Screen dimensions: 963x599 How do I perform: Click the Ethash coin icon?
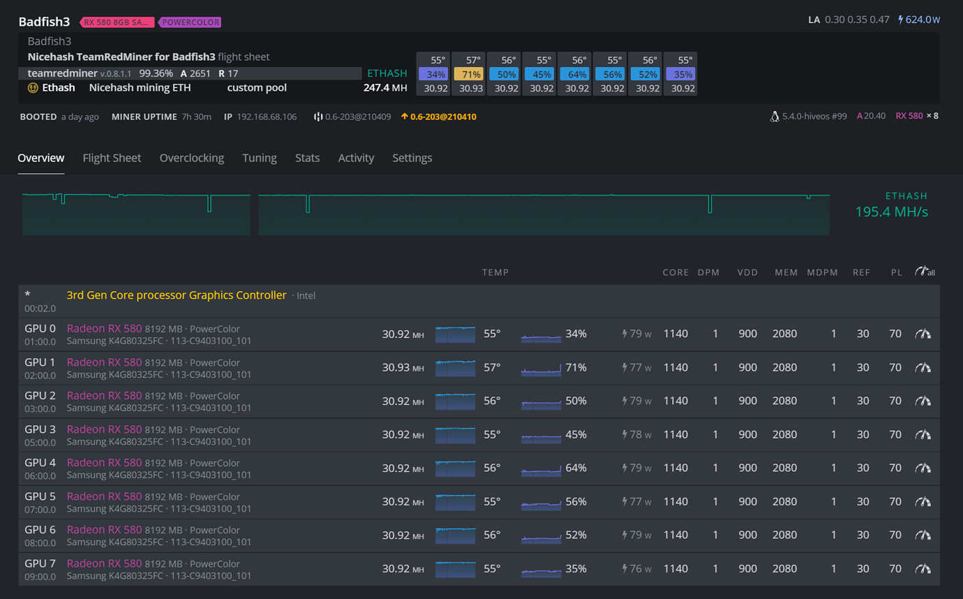(33, 88)
